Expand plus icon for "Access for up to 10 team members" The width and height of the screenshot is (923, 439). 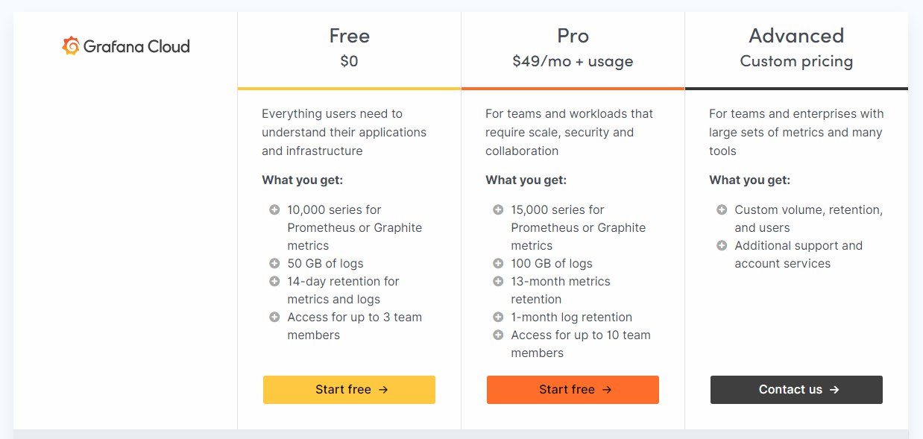point(498,335)
